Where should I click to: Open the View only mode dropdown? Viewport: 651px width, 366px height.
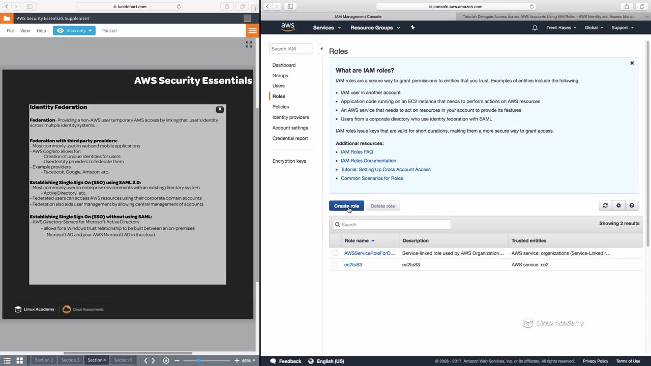click(x=74, y=30)
